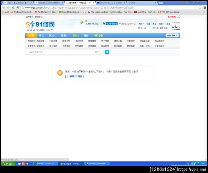
Task: Open the 每日签到 navigation item
Action: pos(98,35)
